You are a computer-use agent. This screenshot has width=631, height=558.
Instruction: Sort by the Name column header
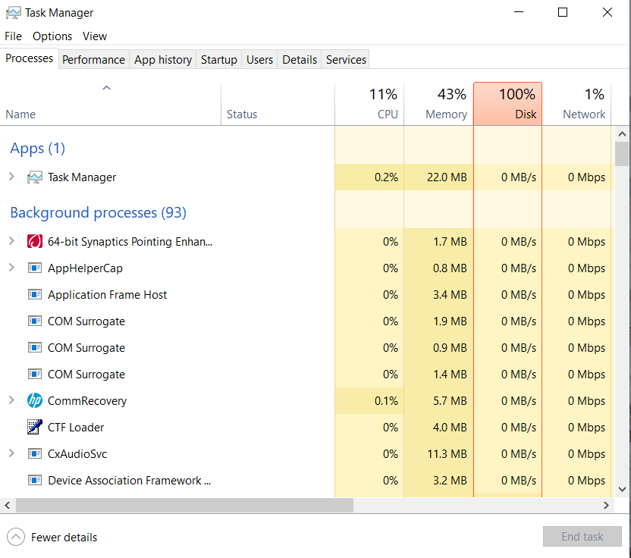110,105
